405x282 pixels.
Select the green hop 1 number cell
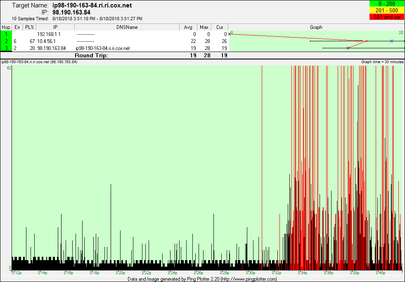pyautogui.click(x=6, y=34)
